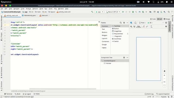The height and width of the screenshot is (98, 174).
Task: Switch to Design view mode
Action: (167, 19)
